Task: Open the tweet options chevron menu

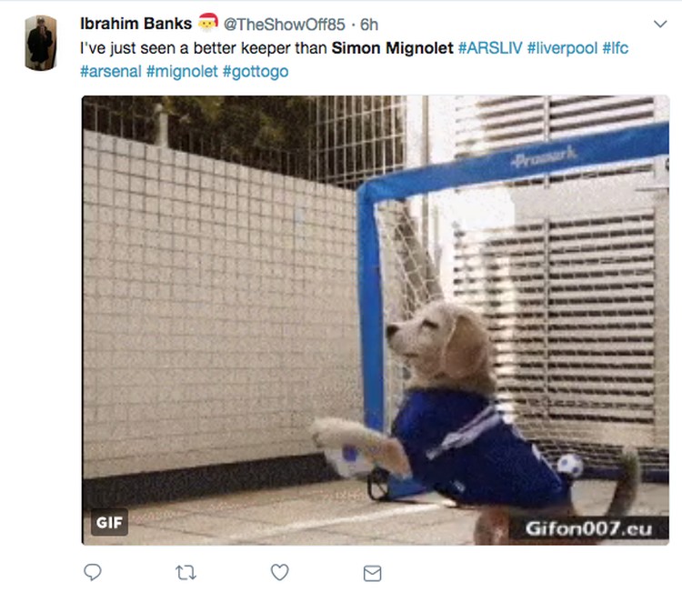Action: (660, 24)
